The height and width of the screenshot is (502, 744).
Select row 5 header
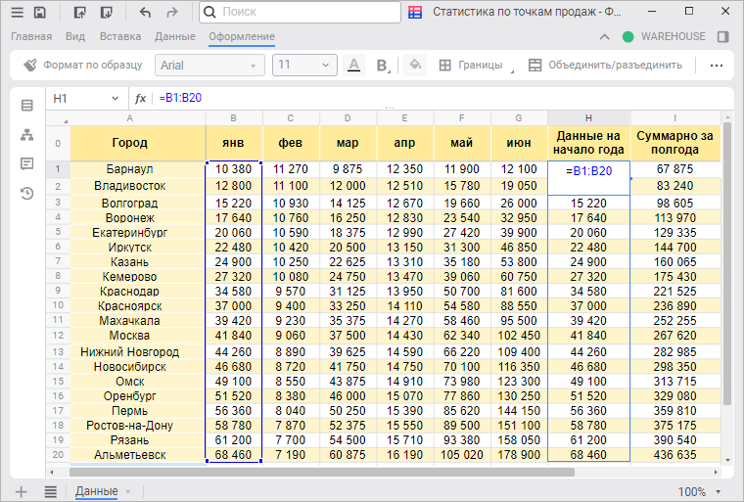pyautogui.click(x=58, y=233)
